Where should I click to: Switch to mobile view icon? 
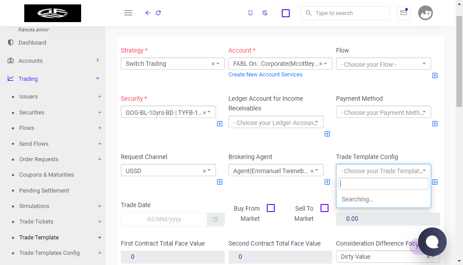point(250,13)
